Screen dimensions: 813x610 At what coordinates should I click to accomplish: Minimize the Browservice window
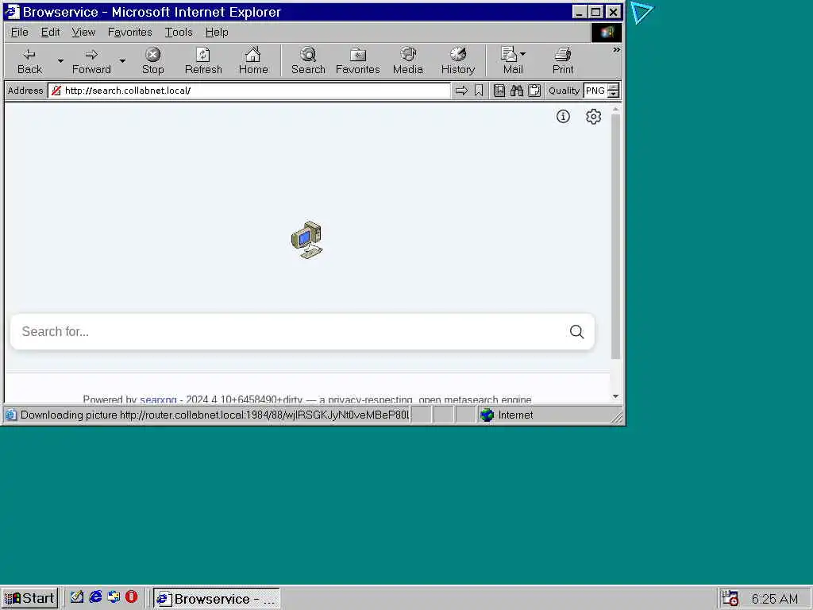pyautogui.click(x=580, y=12)
